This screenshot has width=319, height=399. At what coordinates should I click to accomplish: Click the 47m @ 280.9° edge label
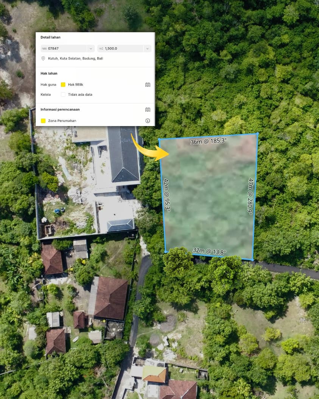[251, 196]
